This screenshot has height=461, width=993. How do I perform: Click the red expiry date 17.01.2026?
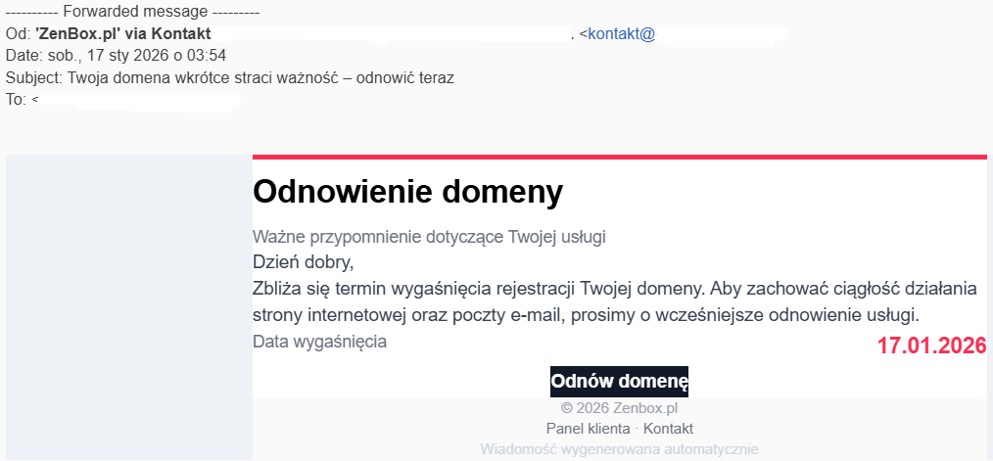click(930, 345)
